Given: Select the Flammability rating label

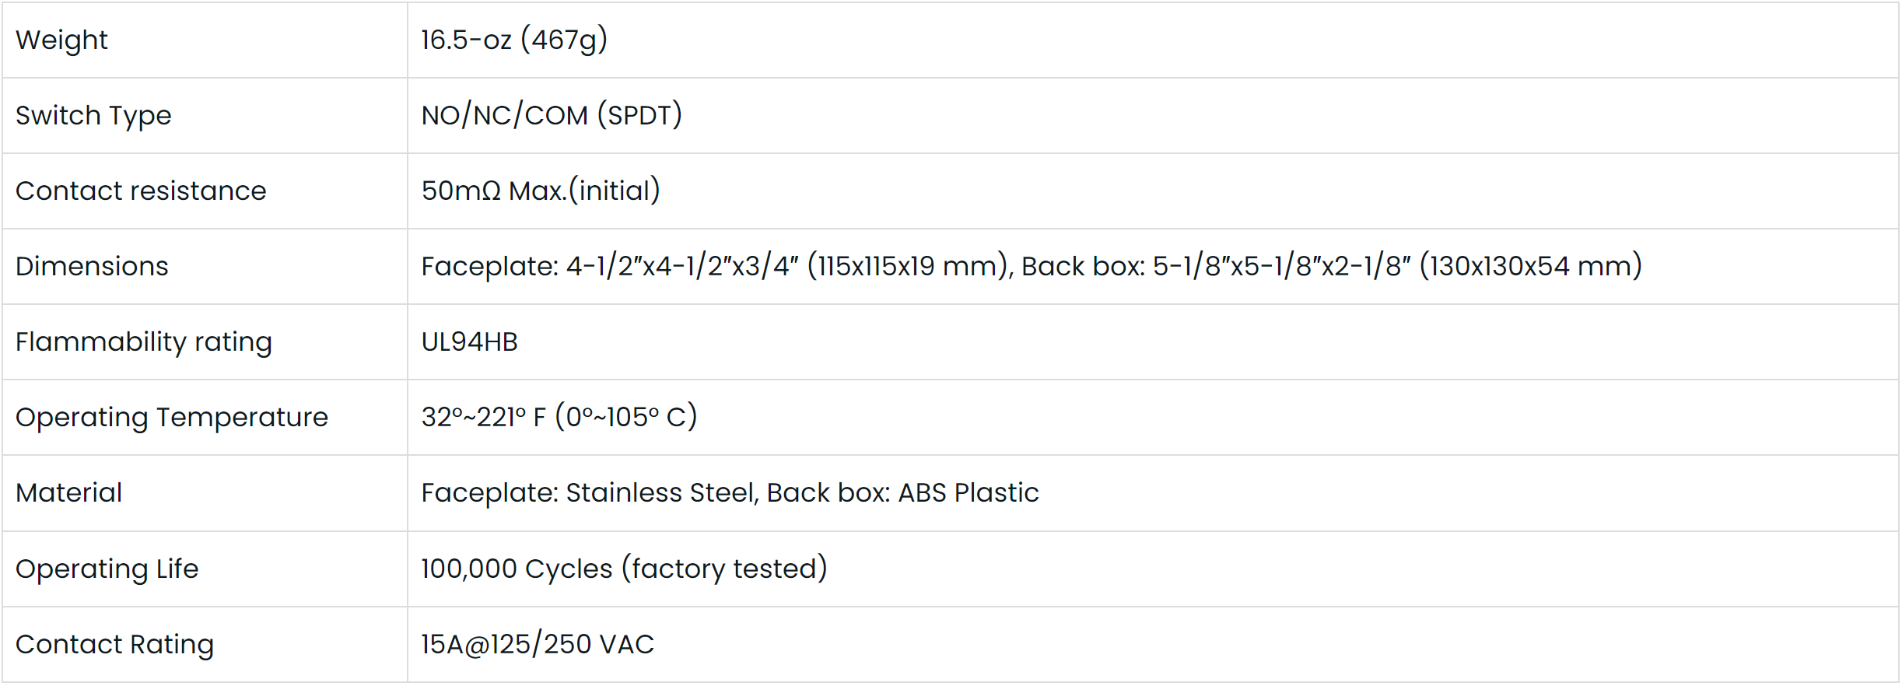Looking at the screenshot, I should [x=144, y=341].
